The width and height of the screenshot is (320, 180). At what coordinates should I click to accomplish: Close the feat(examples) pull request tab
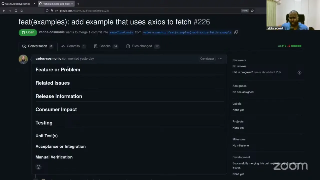[x=72, y=4]
